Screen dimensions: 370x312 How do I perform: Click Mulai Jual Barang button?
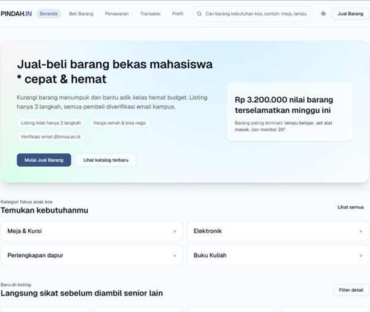[x=44, y=160]
